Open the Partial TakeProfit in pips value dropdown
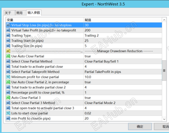169x133 pixels. (123, 72)
